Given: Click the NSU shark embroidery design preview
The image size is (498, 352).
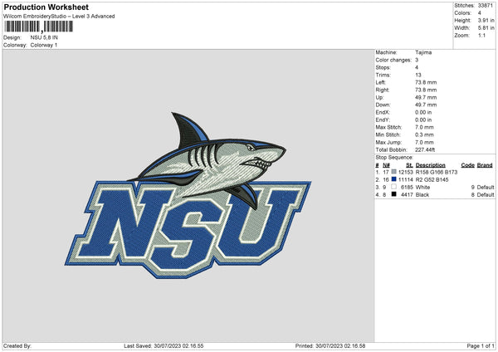Looking at the screenshot, I should tap(188, 195).
